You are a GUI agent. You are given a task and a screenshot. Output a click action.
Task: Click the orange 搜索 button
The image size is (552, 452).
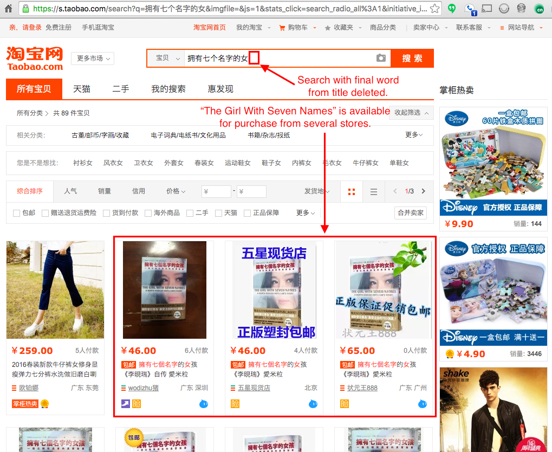coord(412,58)
